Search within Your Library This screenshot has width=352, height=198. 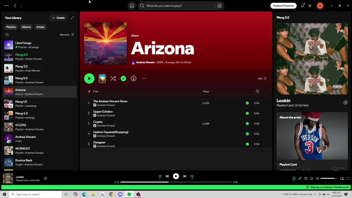point(7,35)
